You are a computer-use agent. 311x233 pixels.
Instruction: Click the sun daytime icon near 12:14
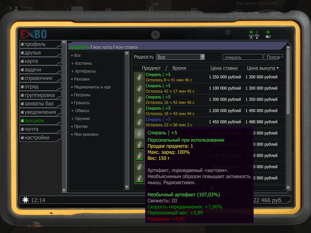(x=26, y=200)
